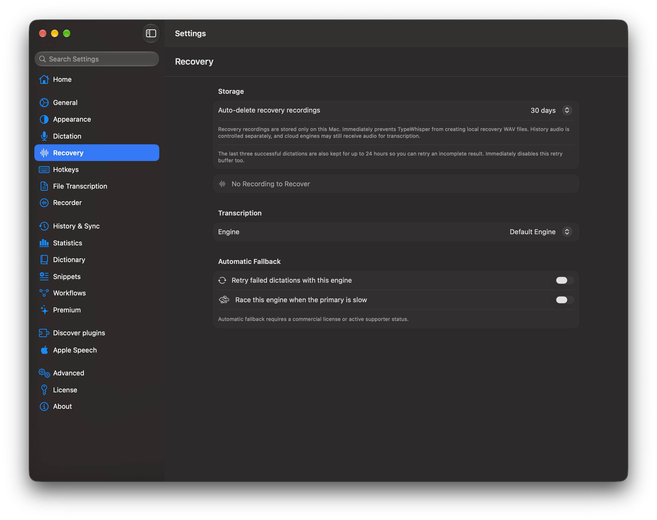Select Apple Speech apple logo icon
Image resolution: width=657 pixels, height=520 pixels.
coord(44,350)
